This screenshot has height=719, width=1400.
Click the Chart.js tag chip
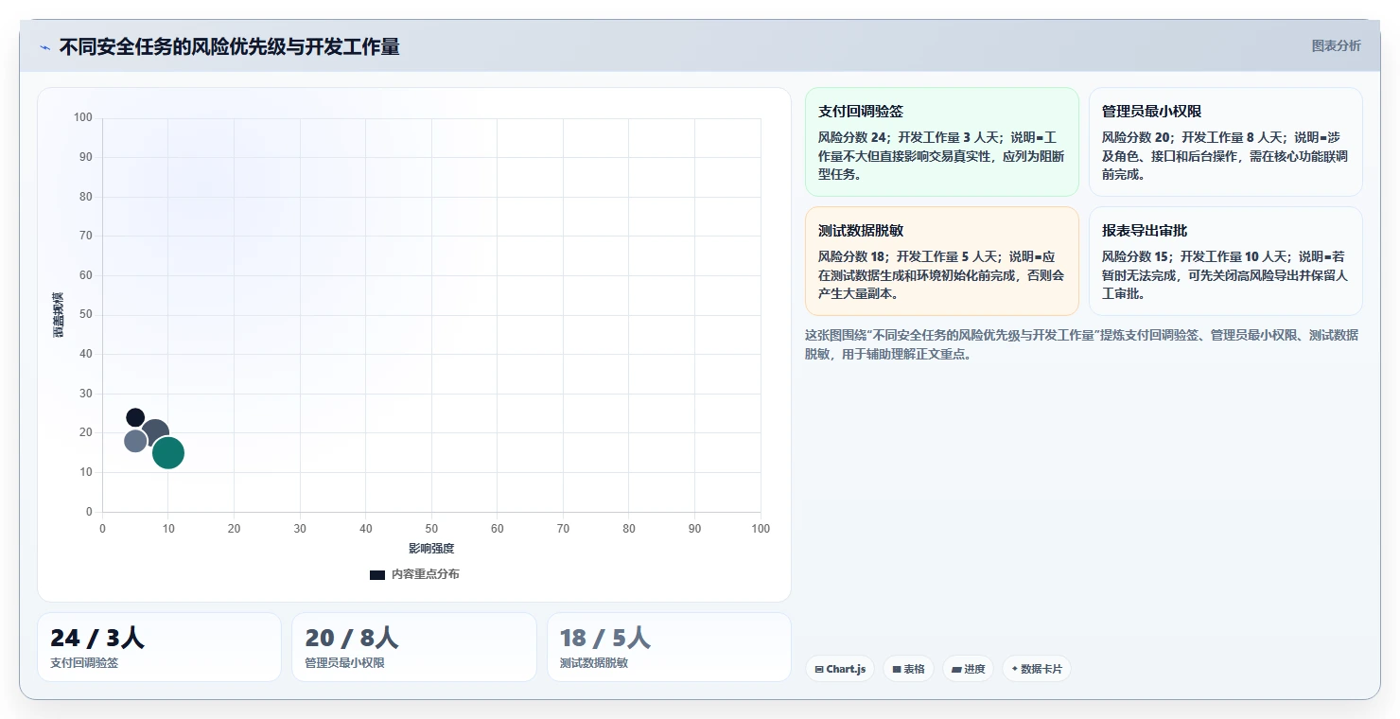pos(840,669)
